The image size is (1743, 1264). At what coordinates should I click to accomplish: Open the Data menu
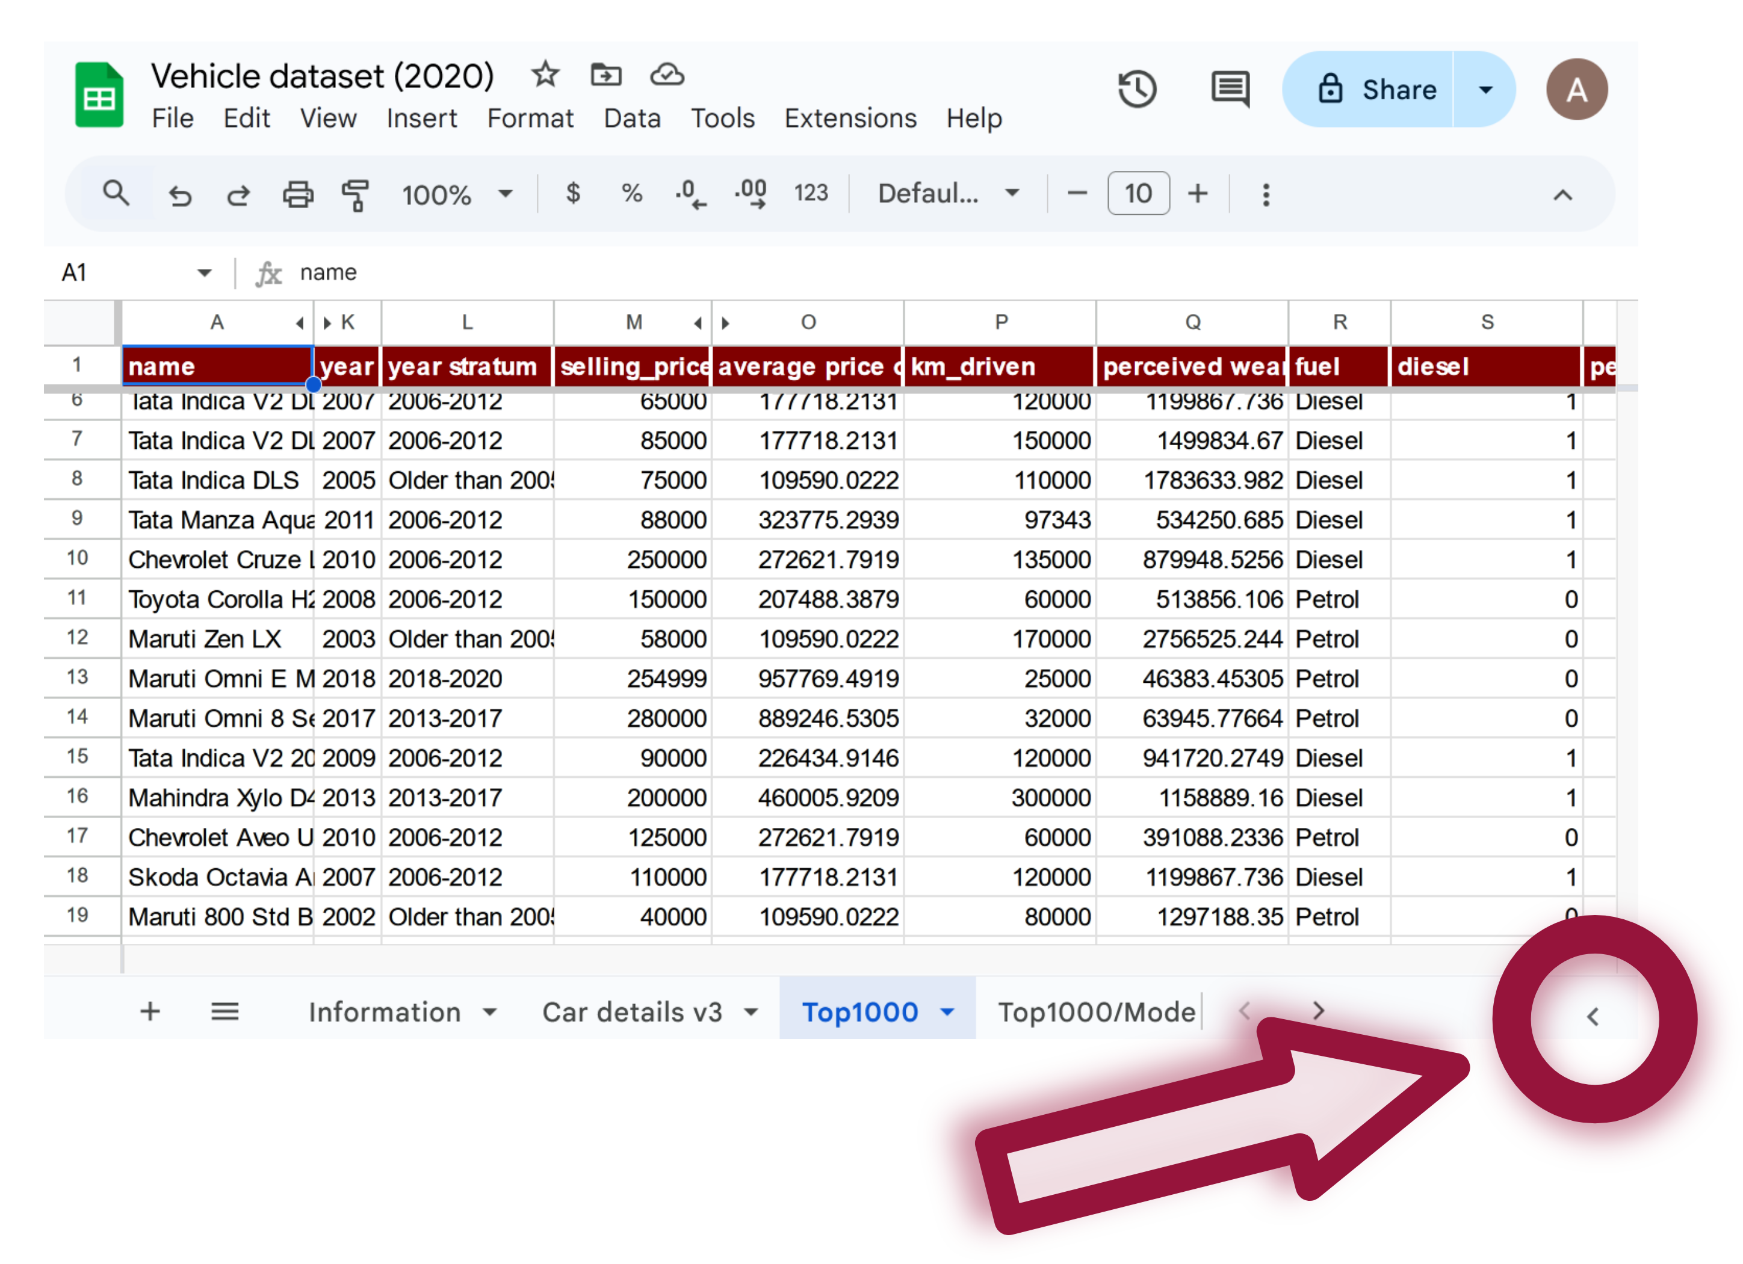click(x=632, y=119)
